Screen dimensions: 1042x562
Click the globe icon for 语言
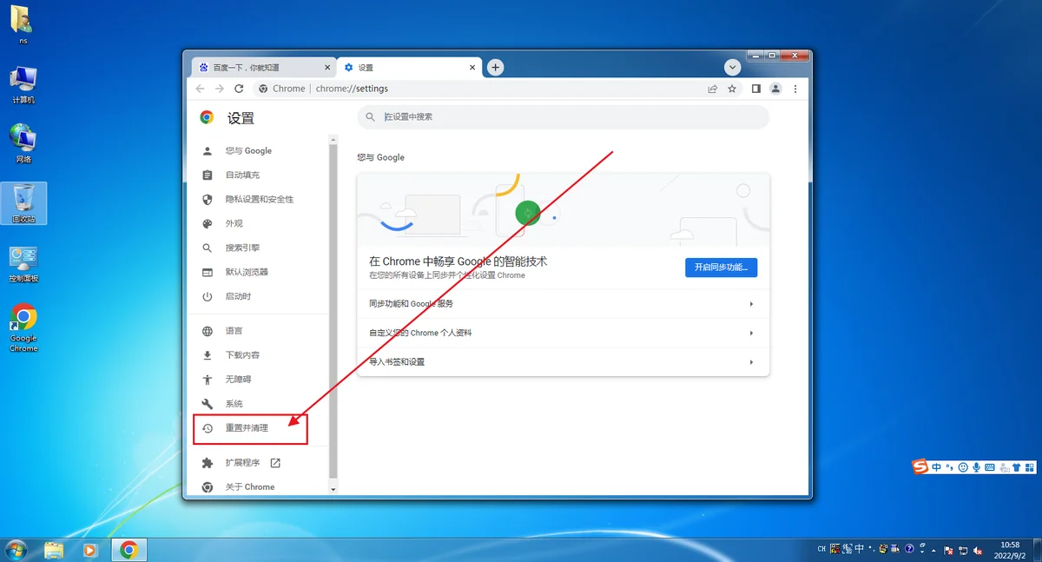point(208,331)
